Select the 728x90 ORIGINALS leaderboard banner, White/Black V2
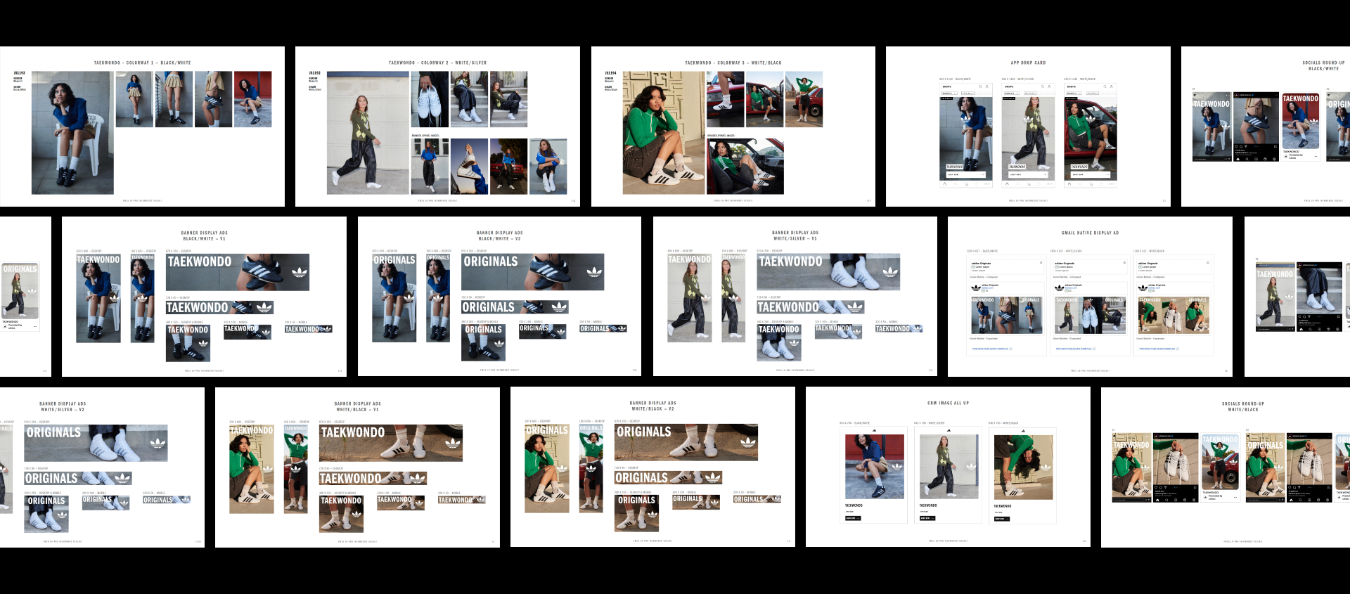This screenshot has height=594, width=1350. (x=668, y=477)
